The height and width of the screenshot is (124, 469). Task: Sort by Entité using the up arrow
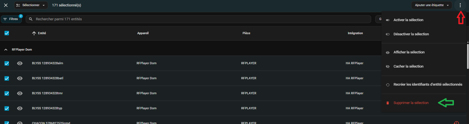pyautogui.click(x=34, y=33)
